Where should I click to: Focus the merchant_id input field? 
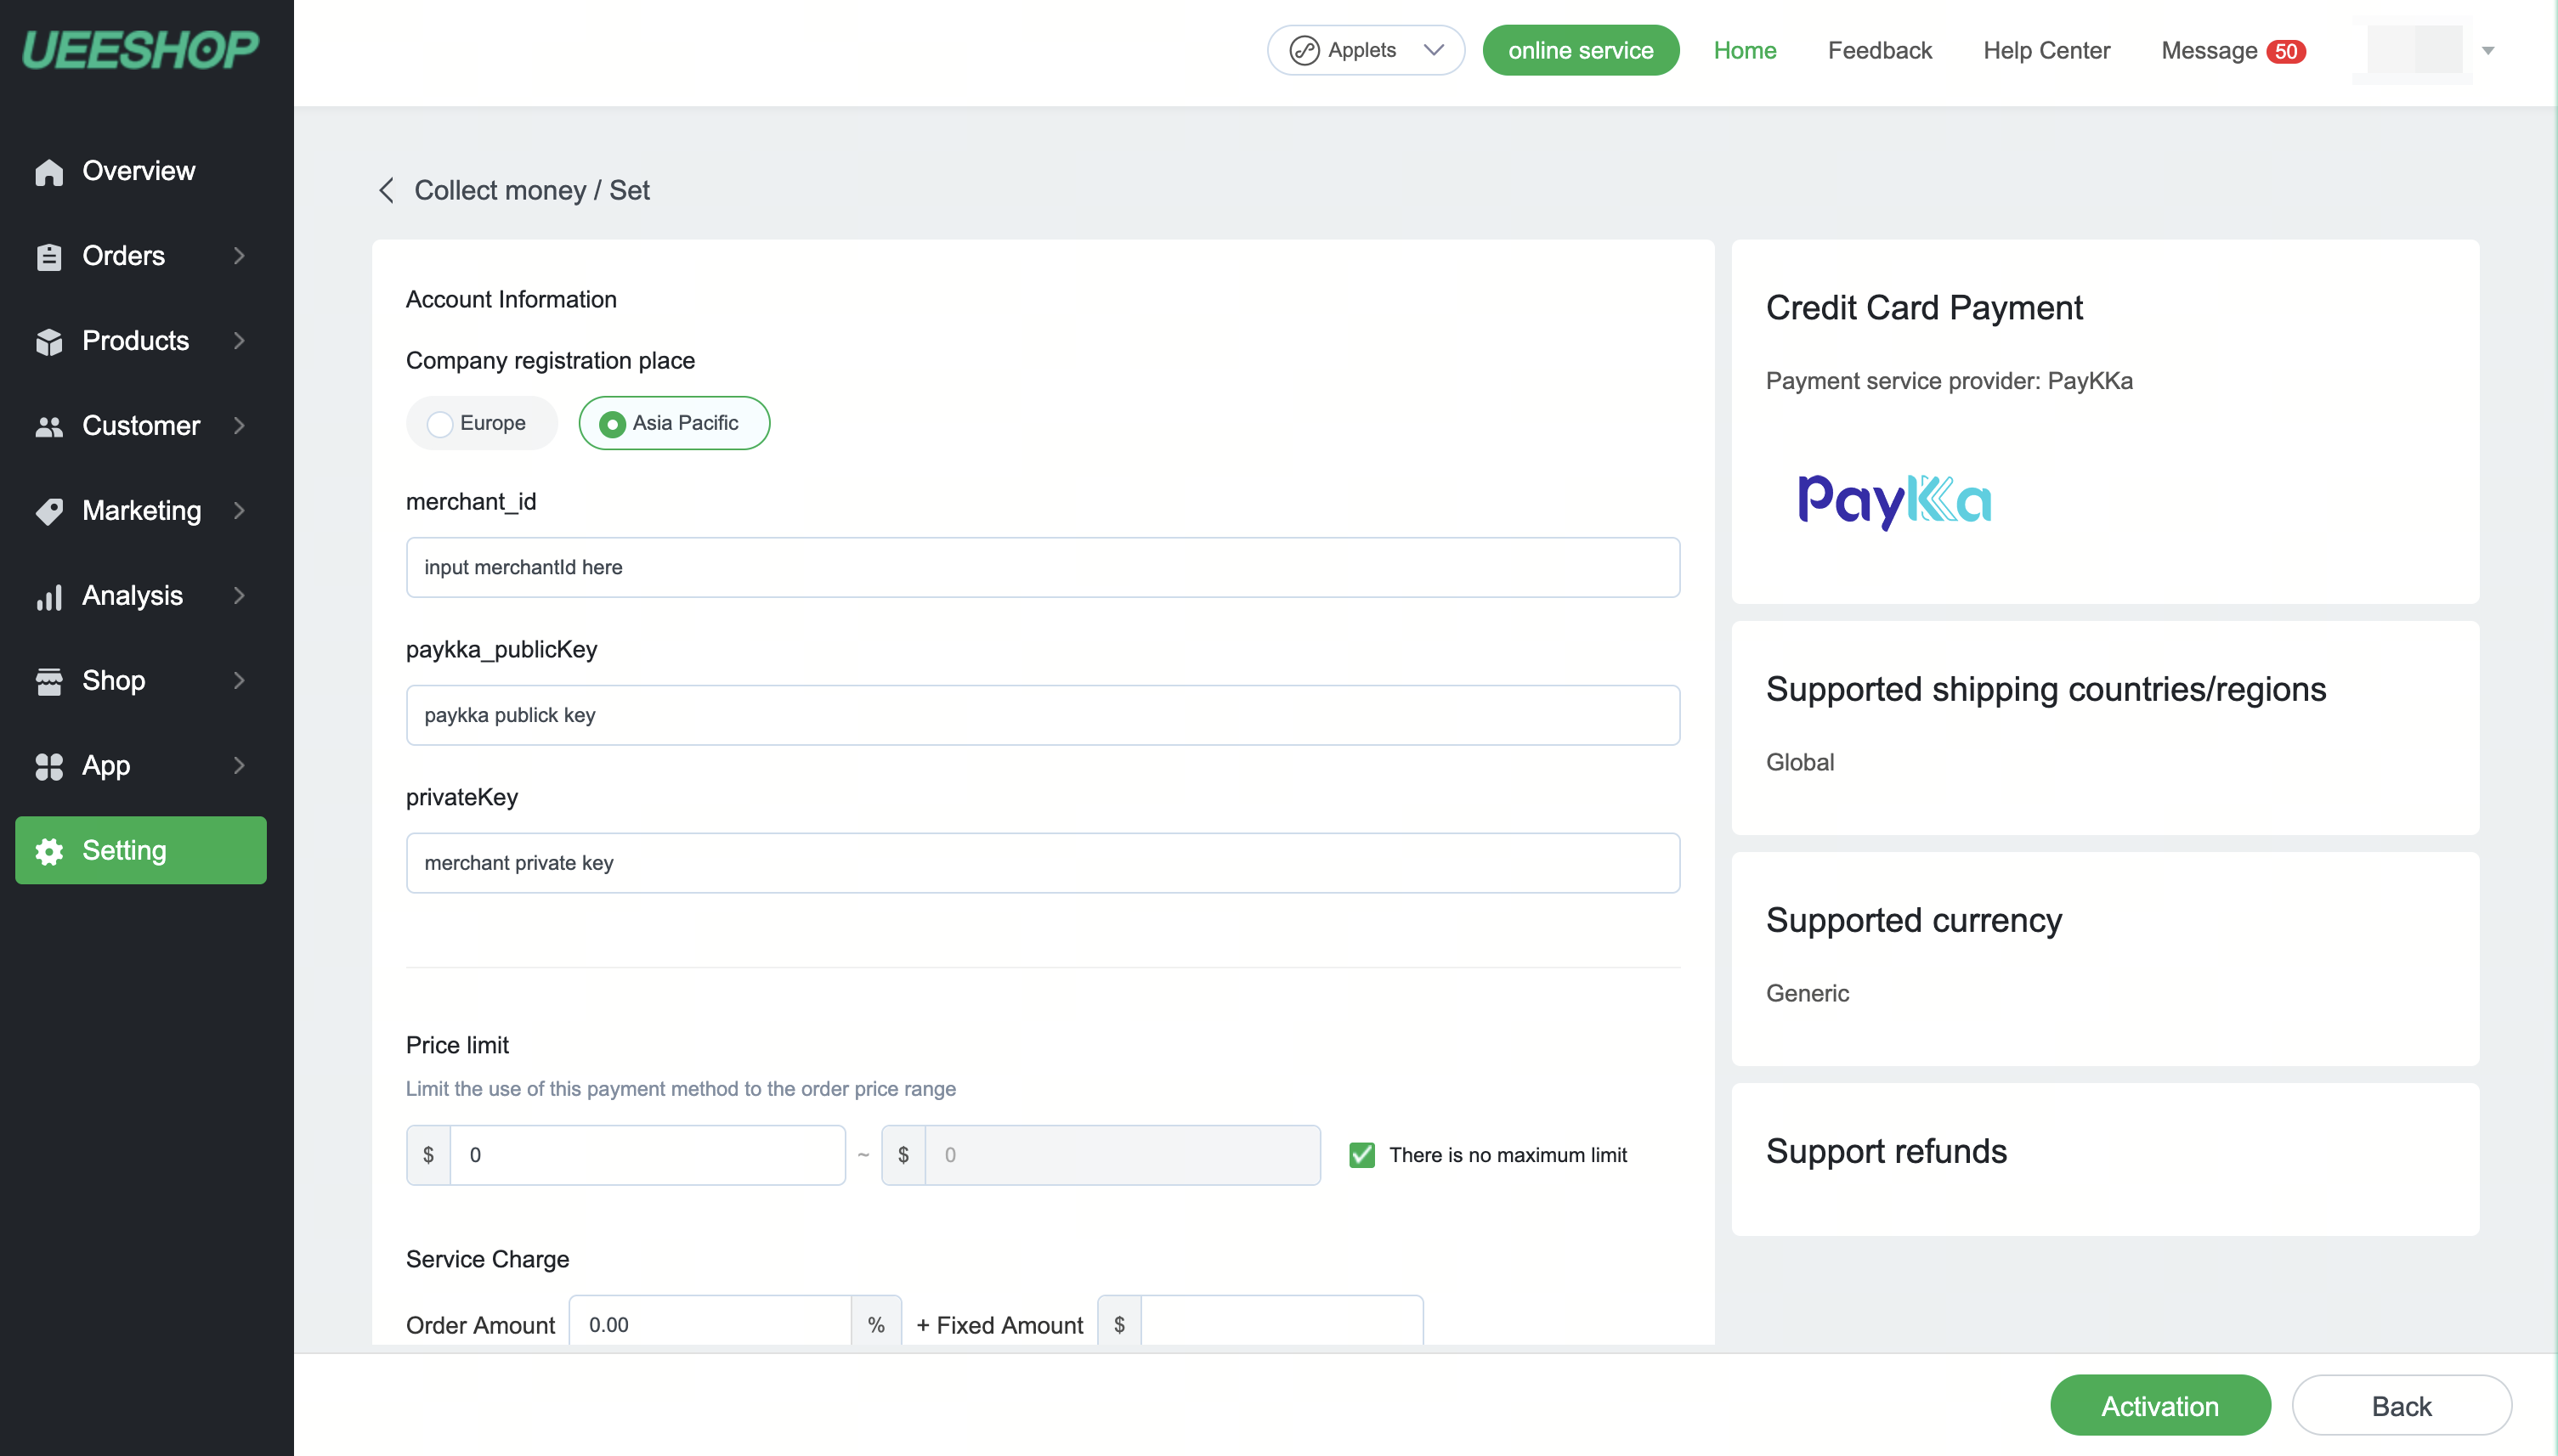pos(1043,567)
